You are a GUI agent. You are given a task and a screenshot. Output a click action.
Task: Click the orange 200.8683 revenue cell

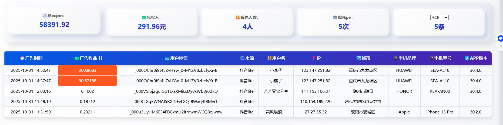point(88,70)
